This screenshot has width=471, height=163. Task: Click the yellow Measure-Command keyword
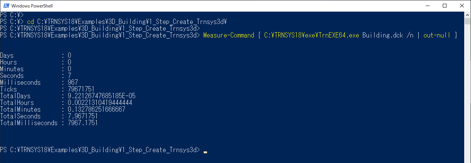click(229, 35)
